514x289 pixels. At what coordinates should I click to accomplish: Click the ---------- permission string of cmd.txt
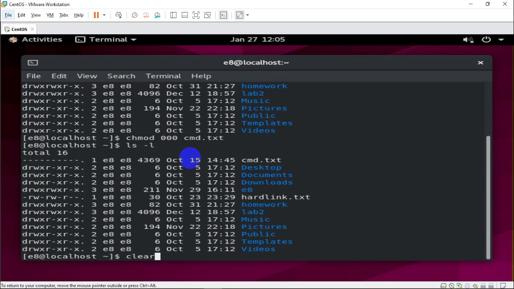[x=53, y=160]
